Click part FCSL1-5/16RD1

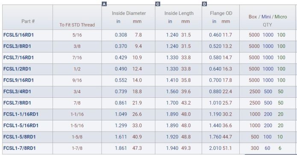(x=21, y=126)
